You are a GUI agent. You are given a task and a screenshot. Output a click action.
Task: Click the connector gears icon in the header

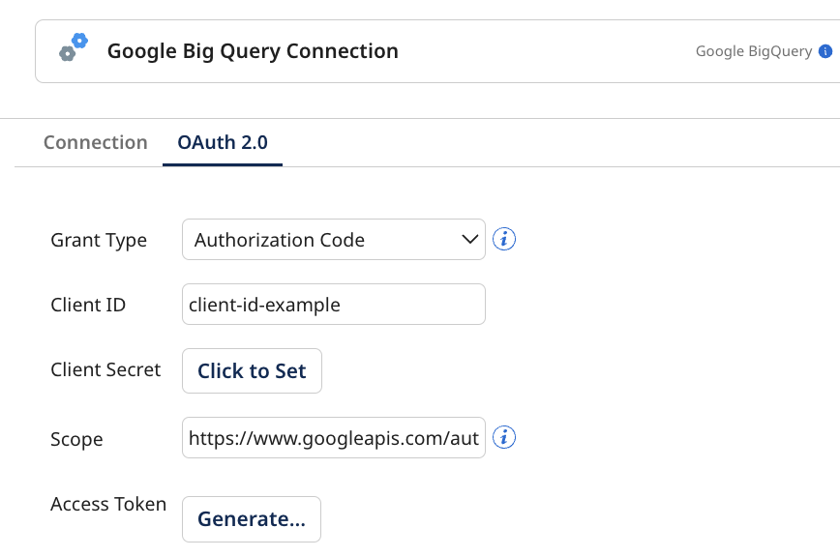(74, 47)
